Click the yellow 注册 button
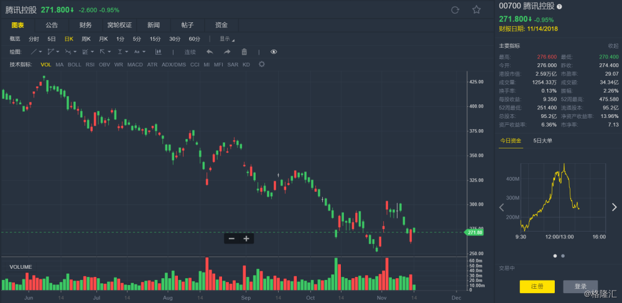 (537, 286)
